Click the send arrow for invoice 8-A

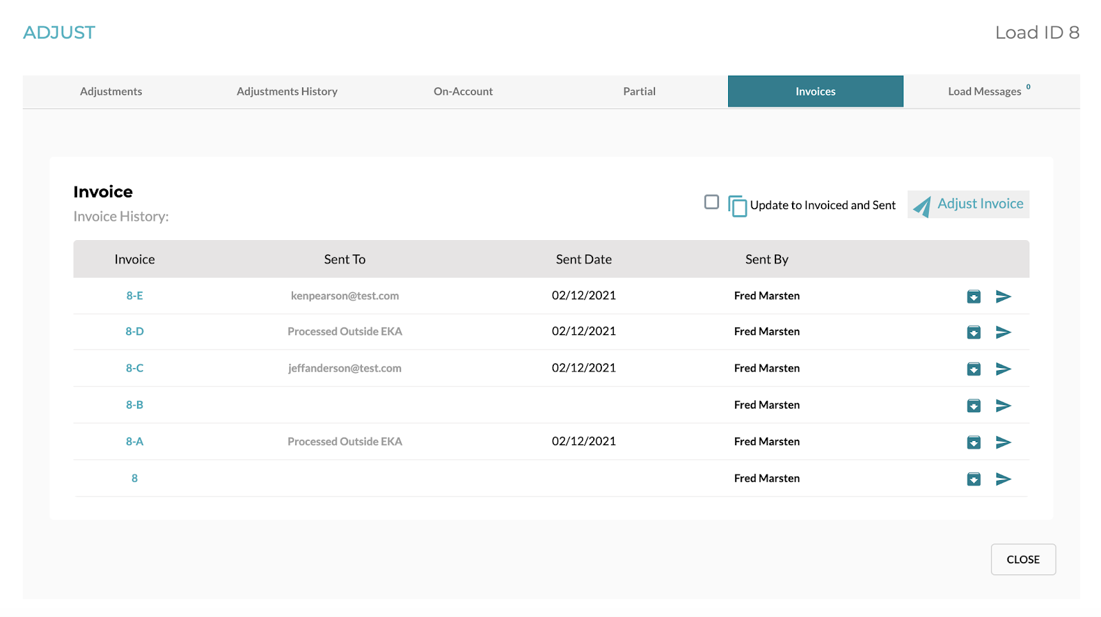(1003, 442)
